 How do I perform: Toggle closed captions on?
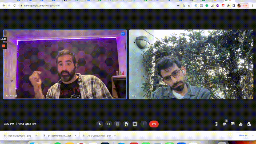tap(117, 124)
